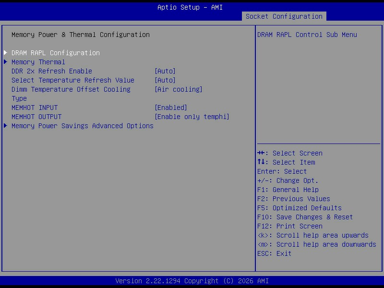384x288 pixels.
Task: Click the Version 2.22.1294 copyright footer
Action: 192,281
